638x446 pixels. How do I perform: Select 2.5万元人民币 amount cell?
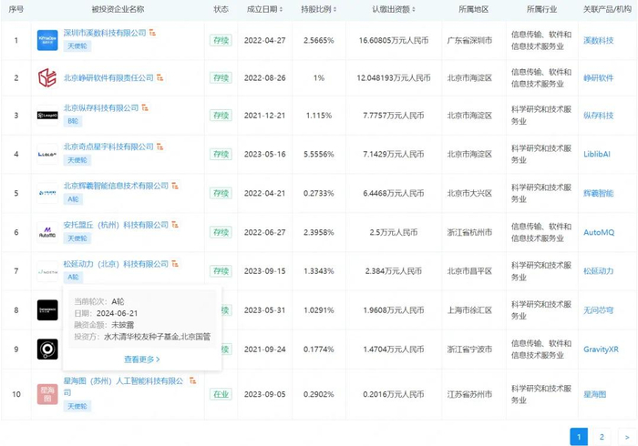click(x=394, y=232)
